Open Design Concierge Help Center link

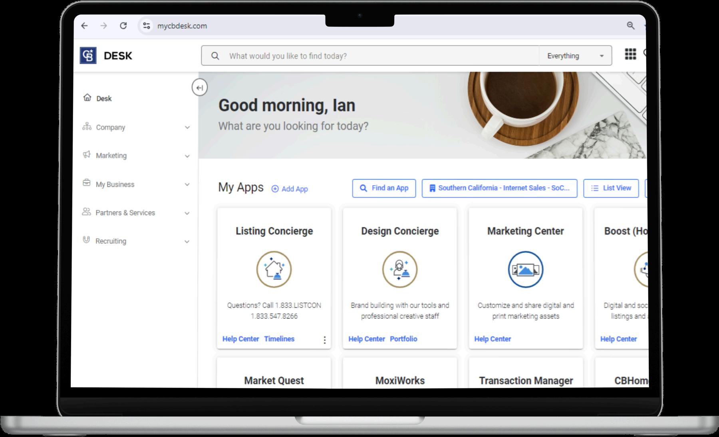pyautogui.click(x=367, y=339)
